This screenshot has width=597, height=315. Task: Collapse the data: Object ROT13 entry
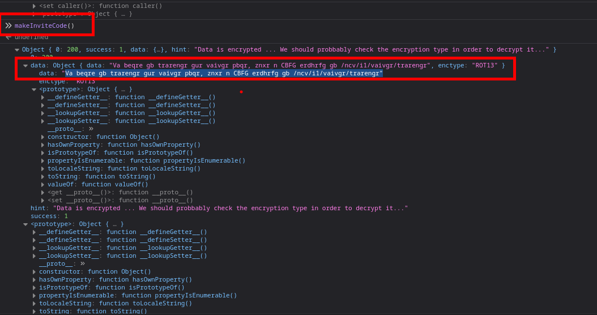(x=25, y=65)
